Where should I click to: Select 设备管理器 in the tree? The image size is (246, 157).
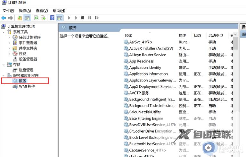point(28,59)
